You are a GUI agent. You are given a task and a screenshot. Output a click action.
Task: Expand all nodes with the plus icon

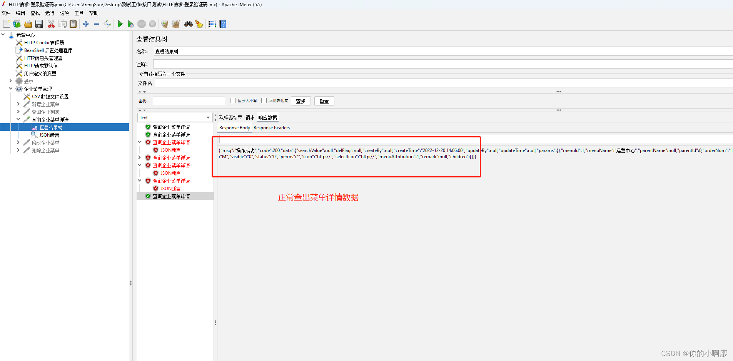86,24
